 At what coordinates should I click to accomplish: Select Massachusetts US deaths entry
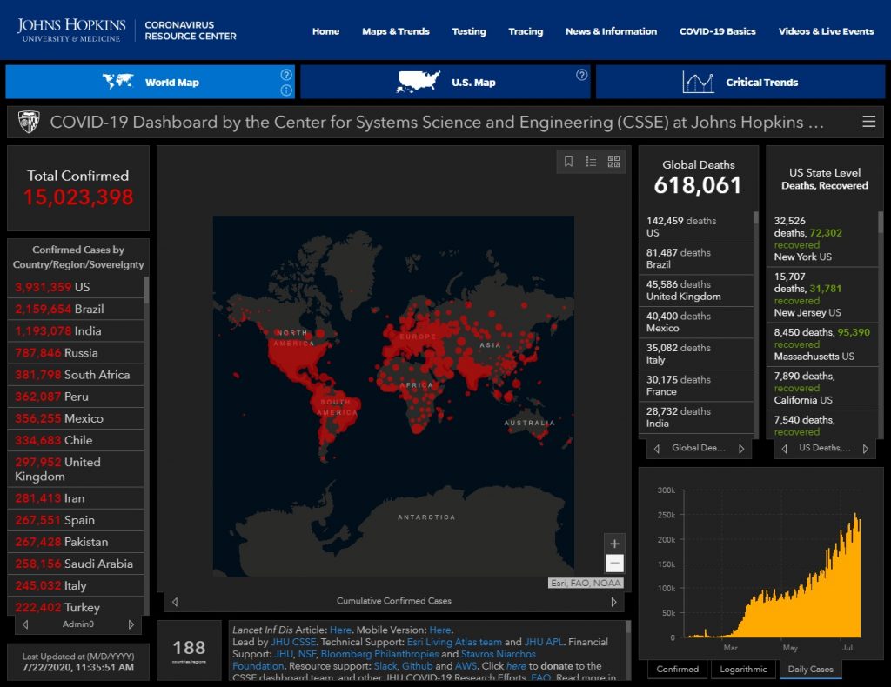(822, 344)
